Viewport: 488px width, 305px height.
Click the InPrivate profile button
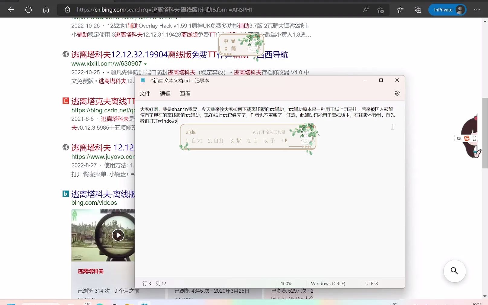coord(448,10)
